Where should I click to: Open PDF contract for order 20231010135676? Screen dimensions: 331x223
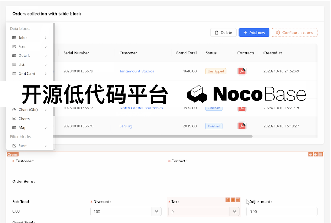(x=242, y=126)
